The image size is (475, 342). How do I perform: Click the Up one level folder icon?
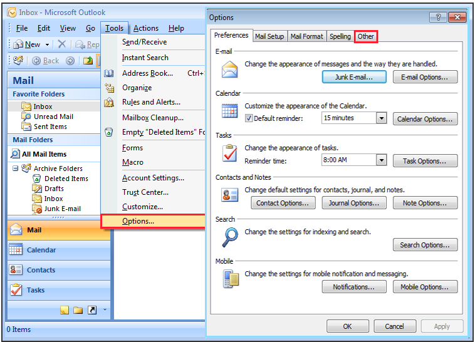[x=88, y=61]
